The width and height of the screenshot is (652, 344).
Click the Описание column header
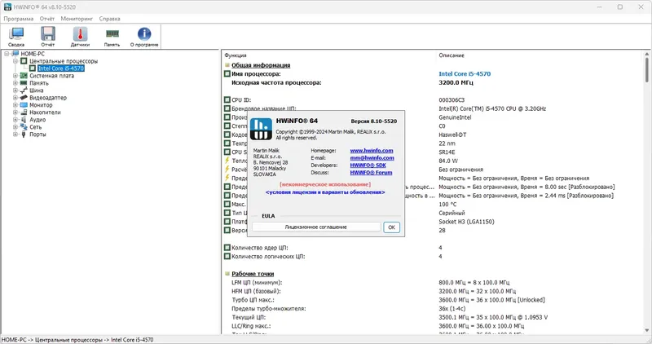point(452,55)
